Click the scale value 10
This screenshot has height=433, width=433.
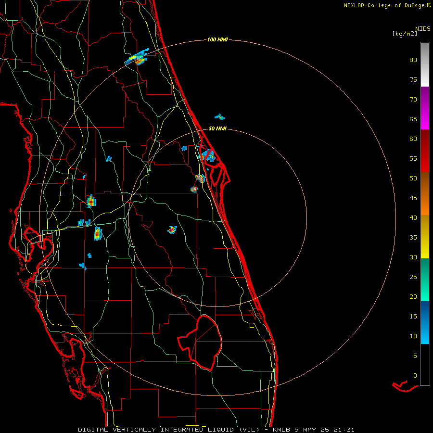[413, 336]
